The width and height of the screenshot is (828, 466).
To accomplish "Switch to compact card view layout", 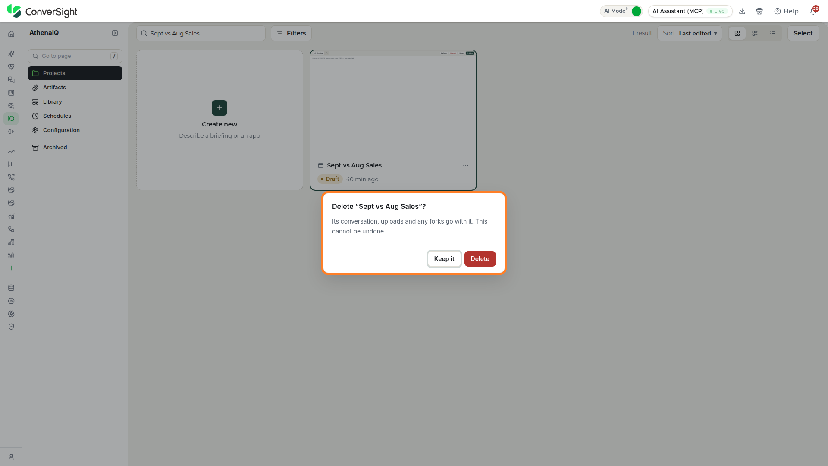I will (x=755, y=33).
